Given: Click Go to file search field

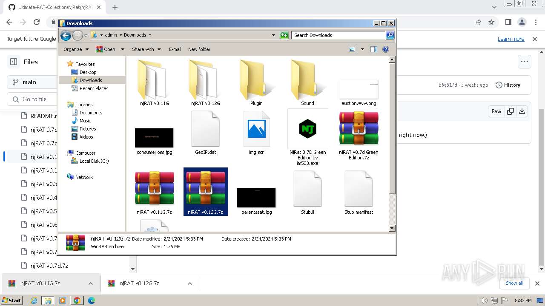Looking at the screenshot, I should 32,99.
